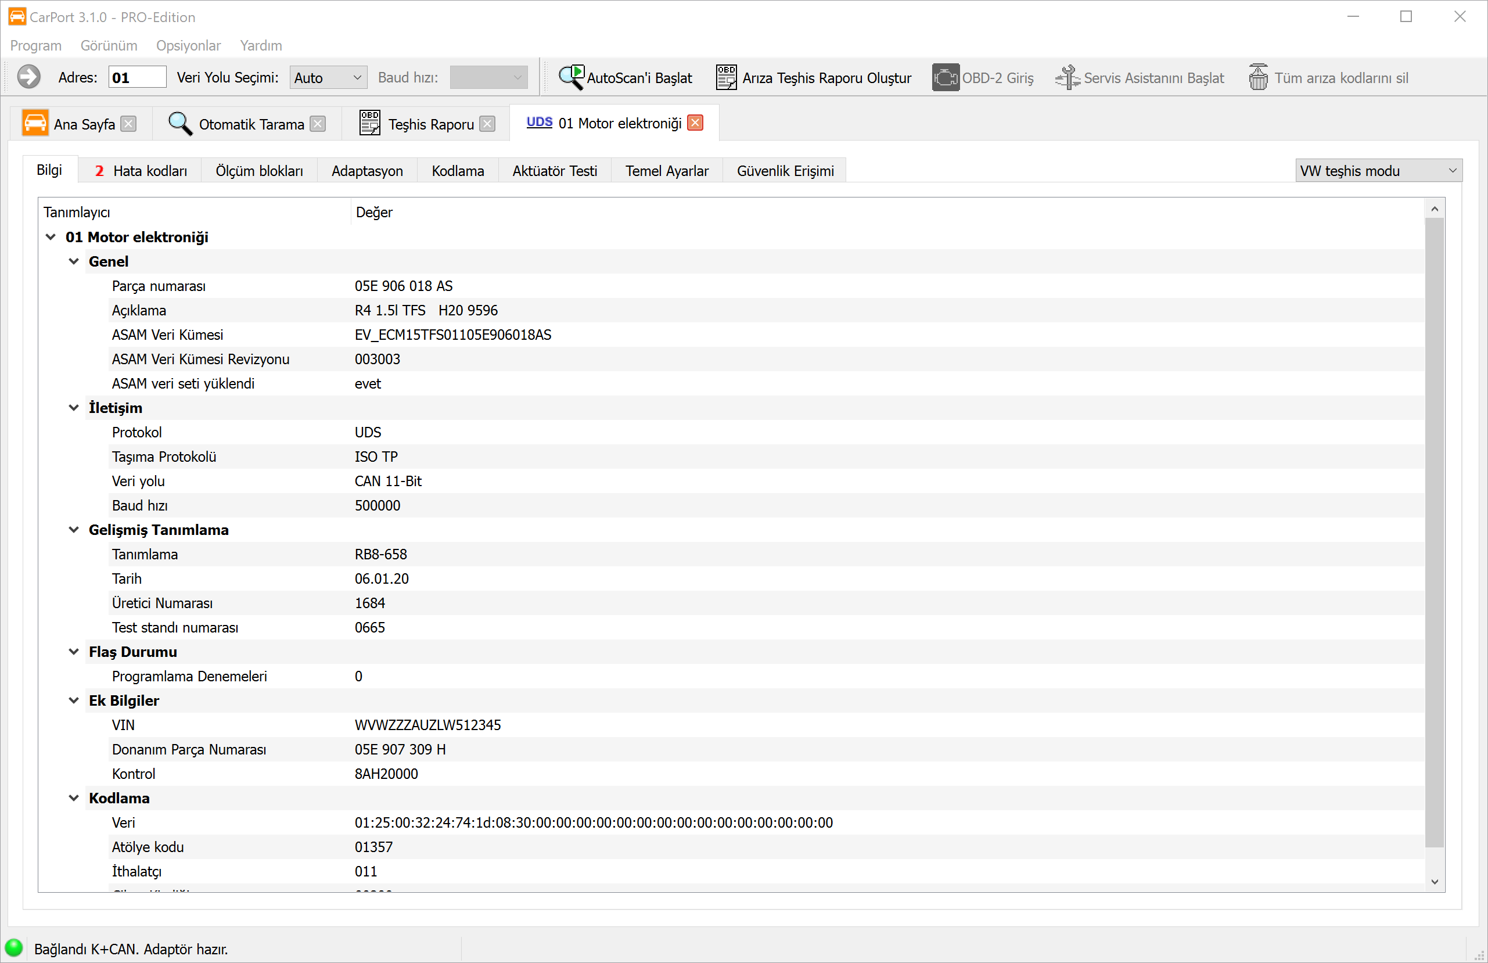Image resolution: width=1488 pixels, height=963 pixels.
Task: Click the Teşhis Raporu tab icon
Action: coord(369,123)
